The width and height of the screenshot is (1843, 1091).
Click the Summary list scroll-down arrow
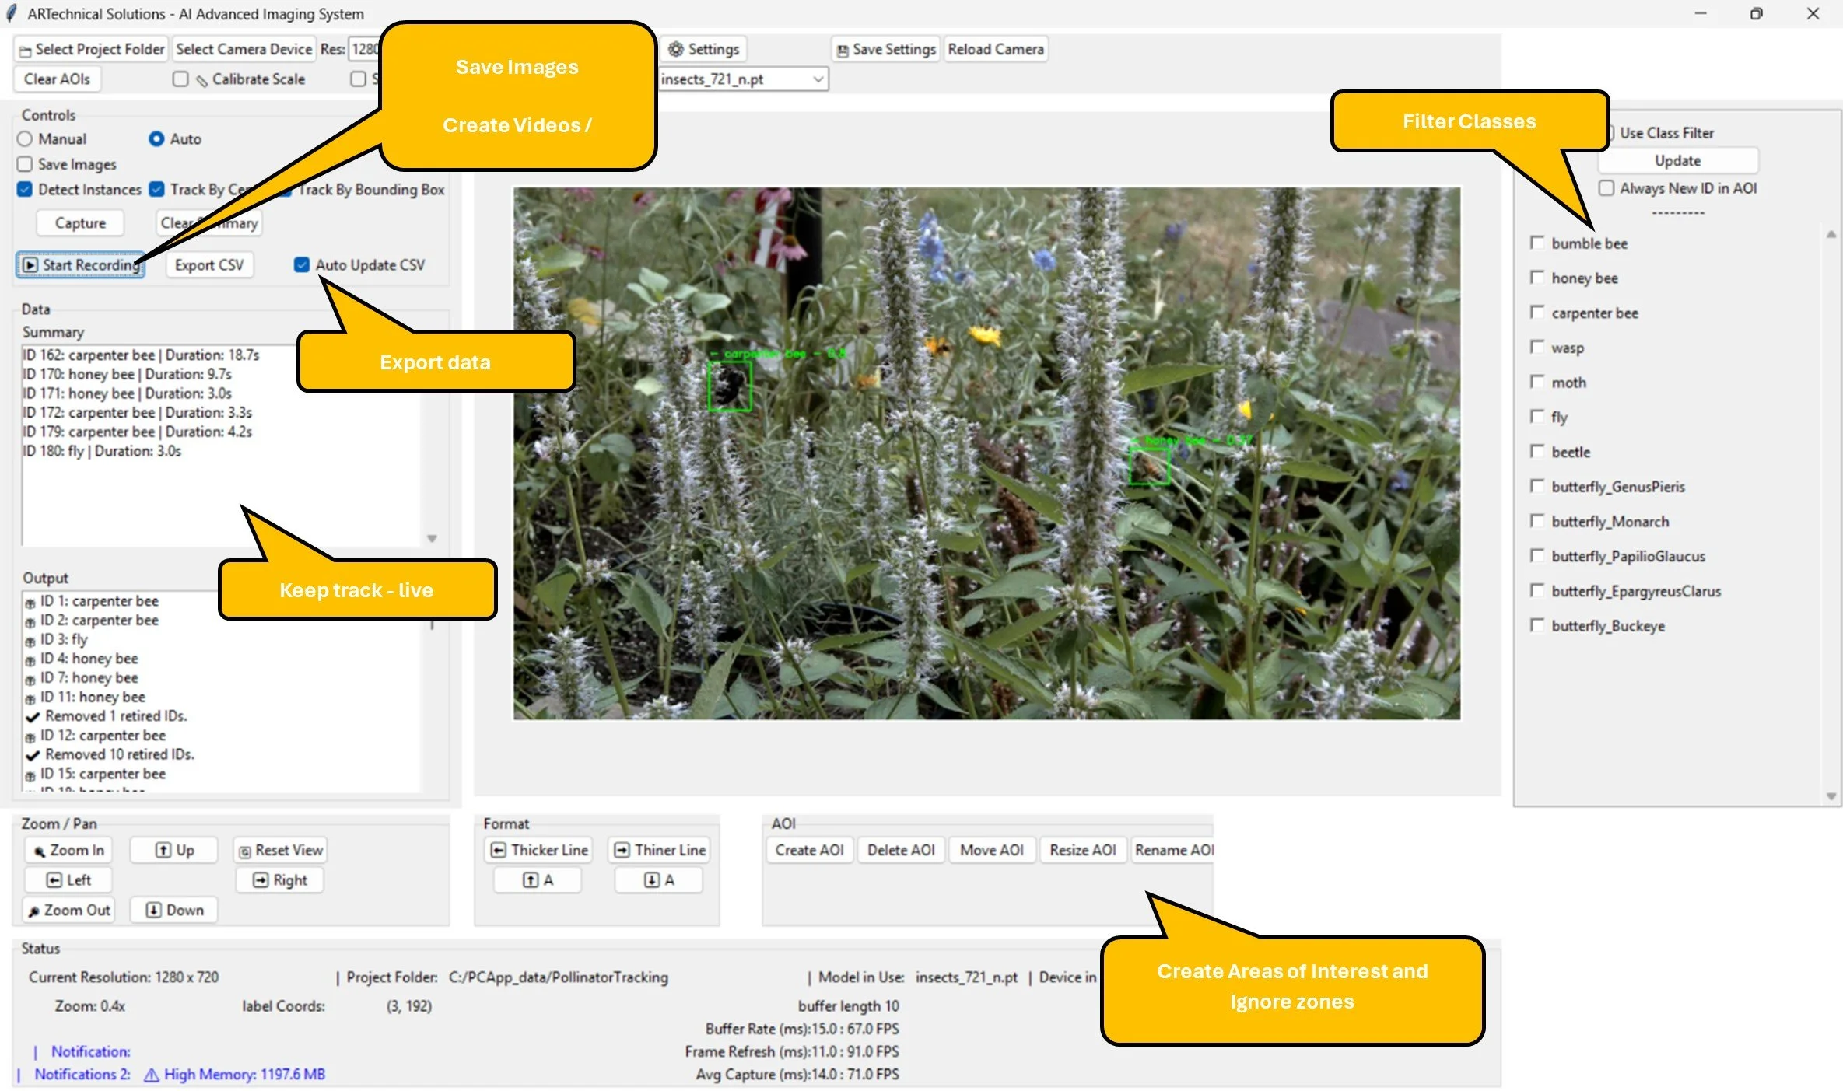coord(432,538)
